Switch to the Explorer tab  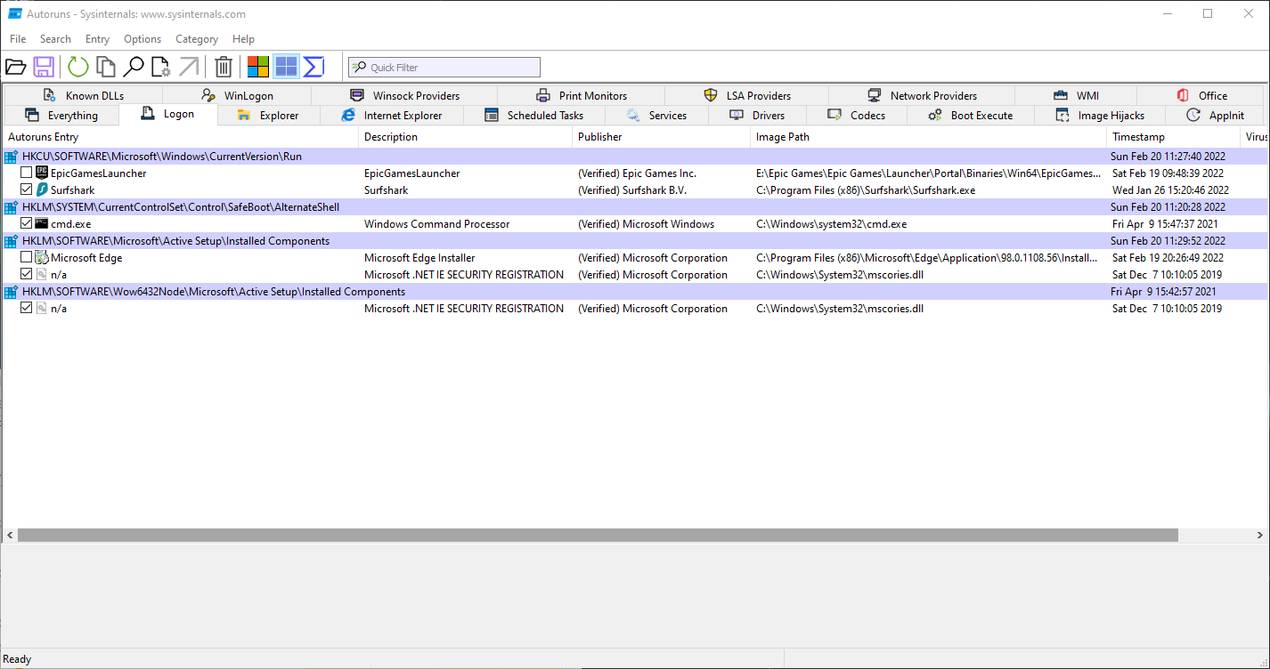pyautogui.click(x=267, y=116)
